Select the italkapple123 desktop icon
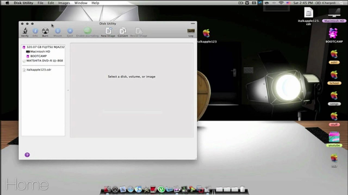The image size is (348, 195). 207,36
